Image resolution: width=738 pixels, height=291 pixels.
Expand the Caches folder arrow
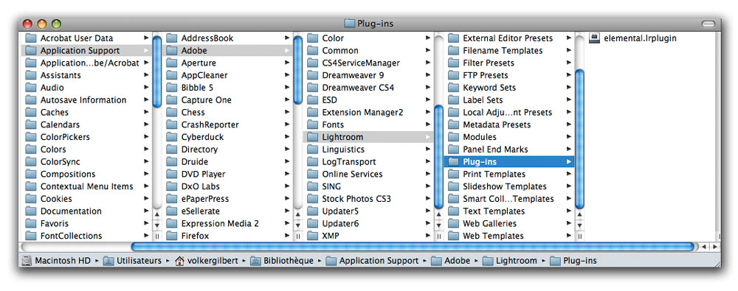click(146, 113)
